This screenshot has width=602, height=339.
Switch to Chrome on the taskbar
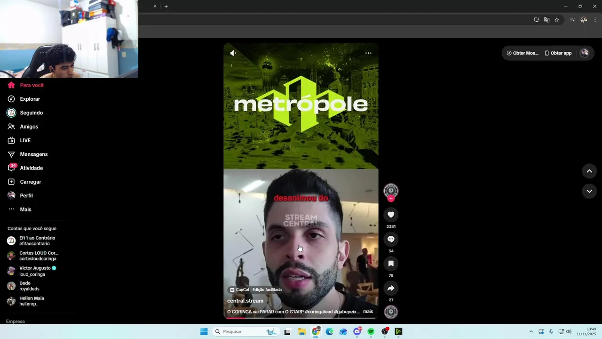[316, 331]
